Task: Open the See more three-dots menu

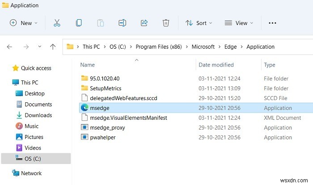Action: tap(272, 23)
